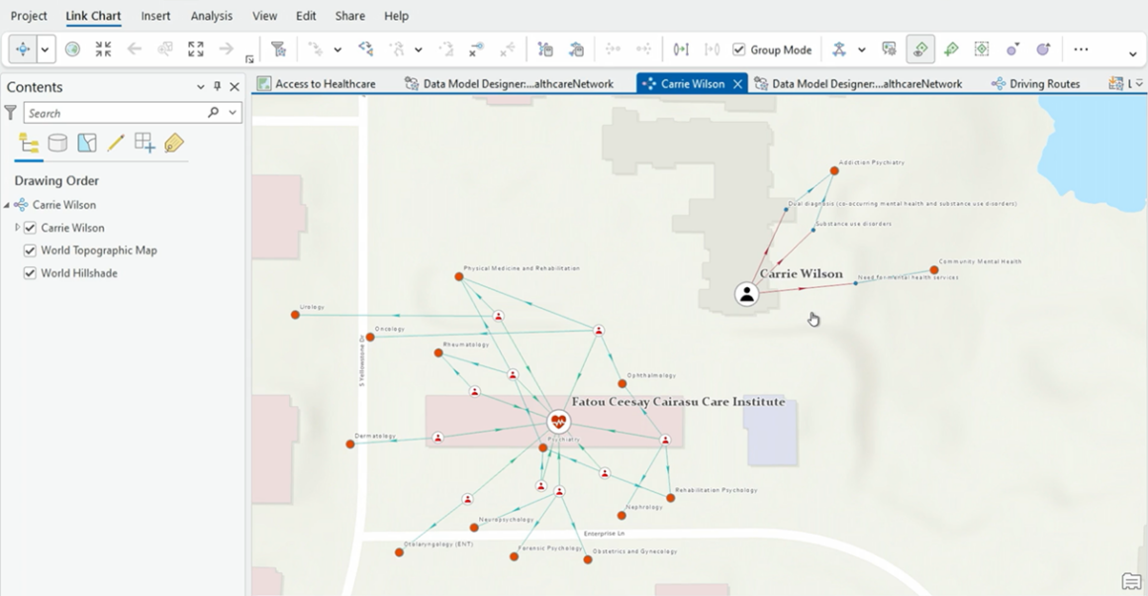Click the green plus diamond icon
This screenshot has width=1148, height=596.
(951, 50)
